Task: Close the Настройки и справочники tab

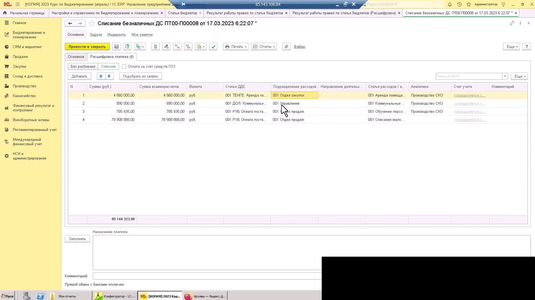Action: tap(162, 13)
